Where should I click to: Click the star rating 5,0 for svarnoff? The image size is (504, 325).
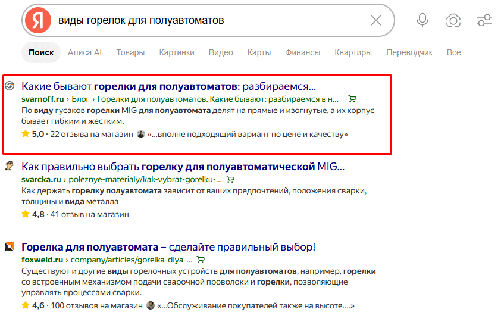point(33,134)
